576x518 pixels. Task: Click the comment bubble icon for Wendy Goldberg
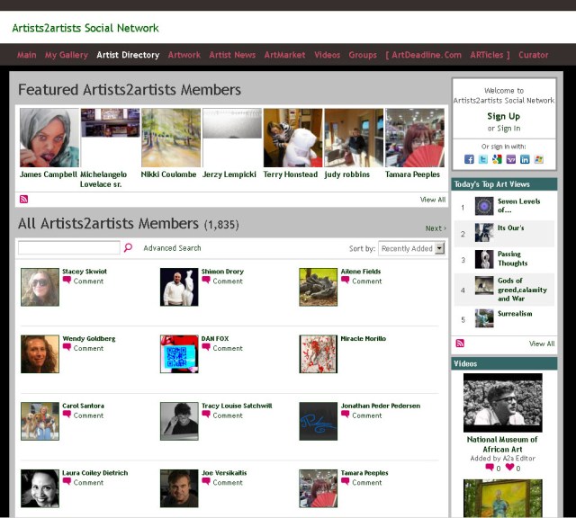click(x=67, y=347)
